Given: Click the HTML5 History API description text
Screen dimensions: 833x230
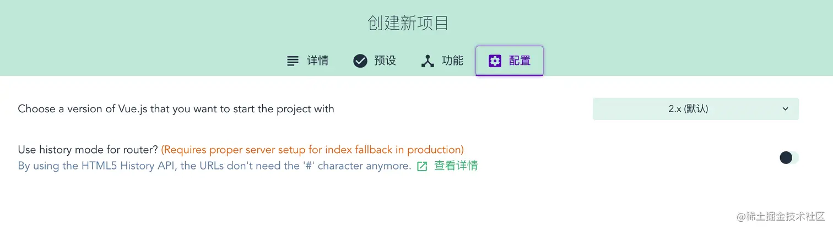Looking at the screenshot, I should [x=214, y=166].
